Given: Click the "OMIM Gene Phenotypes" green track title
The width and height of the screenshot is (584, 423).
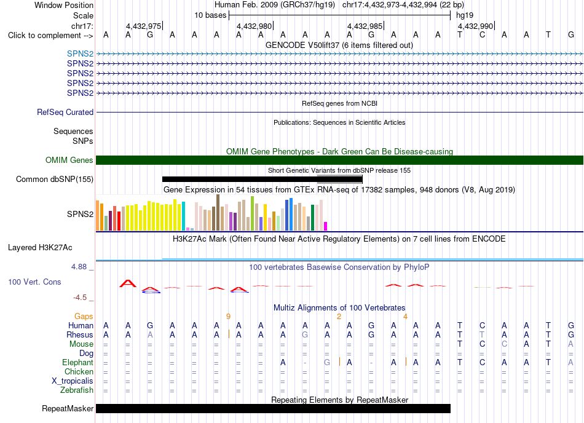Looking at the screenshot, I should pyautogui.click(x=339, y=151).
